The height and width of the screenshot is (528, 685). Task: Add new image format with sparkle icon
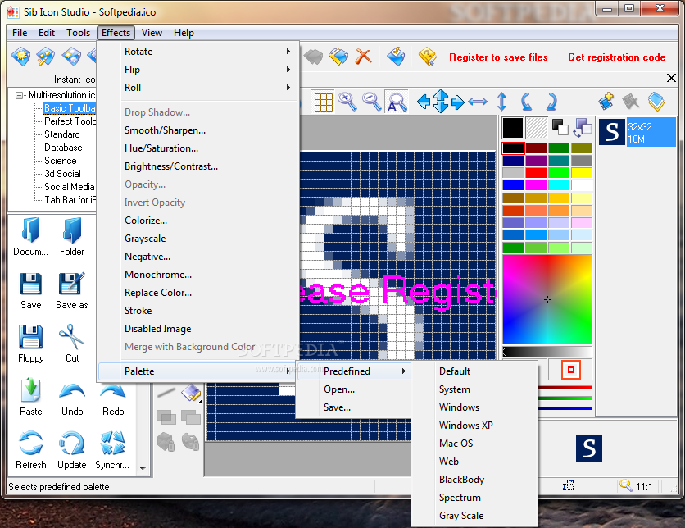[606, 101]
